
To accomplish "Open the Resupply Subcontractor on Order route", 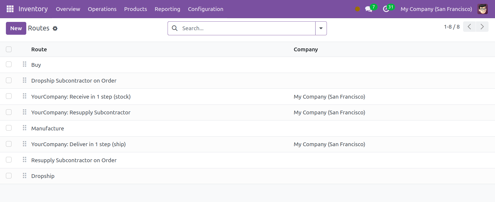I will [74, 160].
